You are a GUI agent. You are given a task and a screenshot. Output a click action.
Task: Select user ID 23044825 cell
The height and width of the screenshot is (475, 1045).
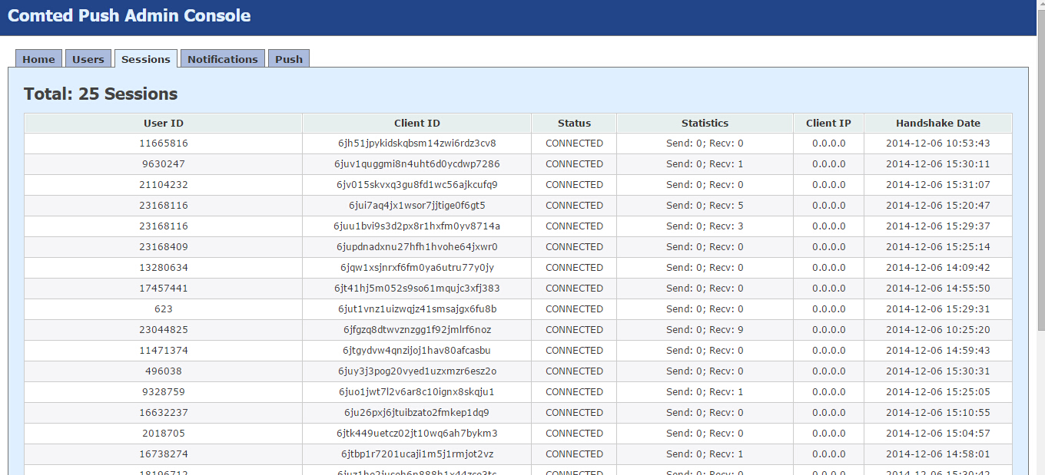164,330
